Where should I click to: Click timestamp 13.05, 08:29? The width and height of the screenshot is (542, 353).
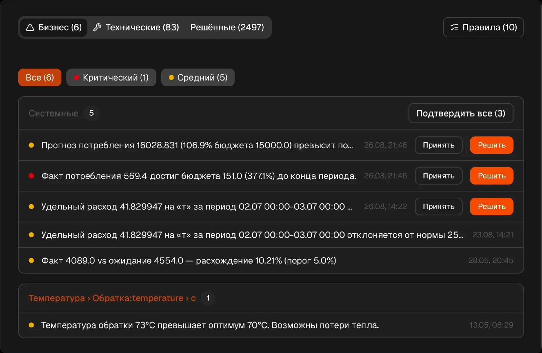[491, 325]
